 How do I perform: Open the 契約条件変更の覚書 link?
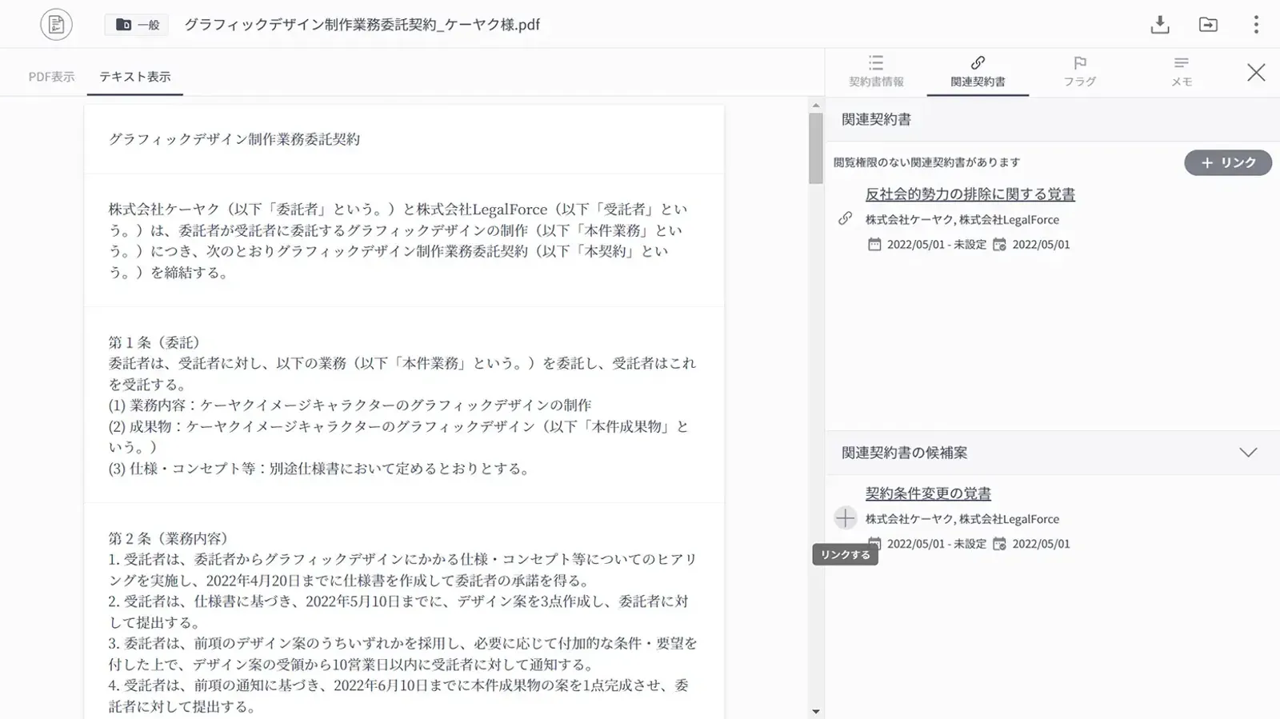click(928, 493)
